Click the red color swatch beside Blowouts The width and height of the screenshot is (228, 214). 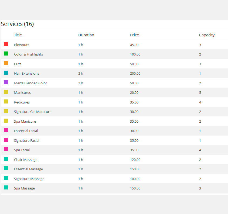(6, 44)
